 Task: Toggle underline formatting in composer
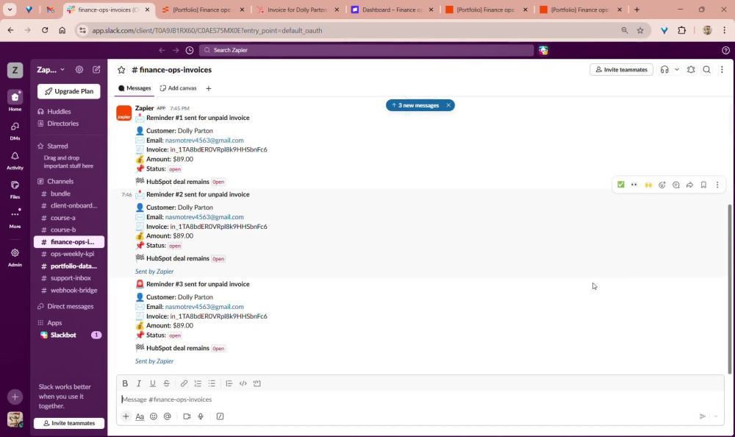(x=152, y=383)
